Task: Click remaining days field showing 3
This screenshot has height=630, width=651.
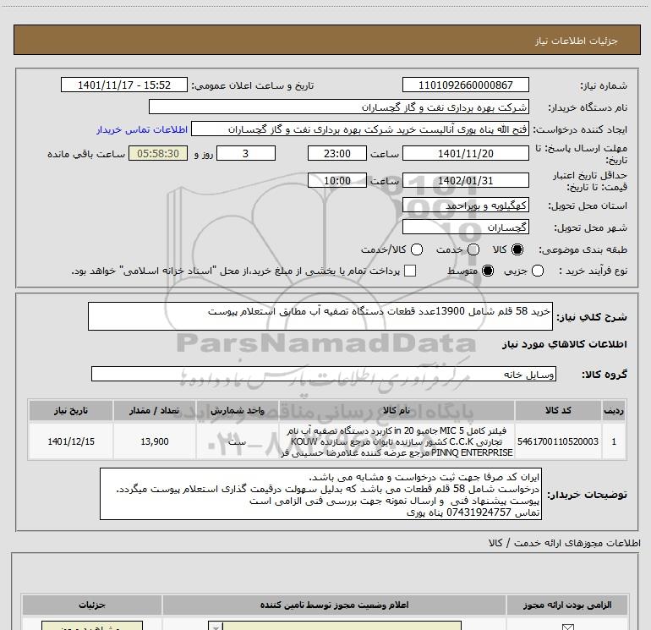Action: point(246,153)
